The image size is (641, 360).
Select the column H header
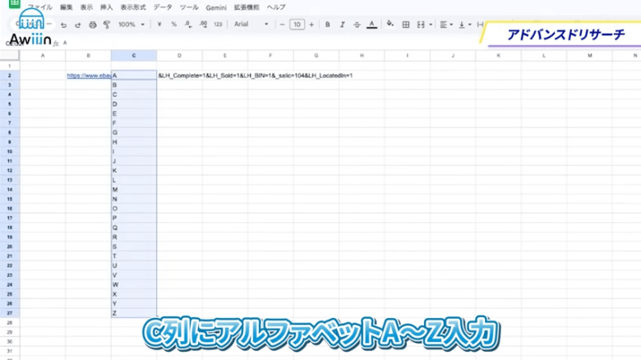(x=362, y=55)
